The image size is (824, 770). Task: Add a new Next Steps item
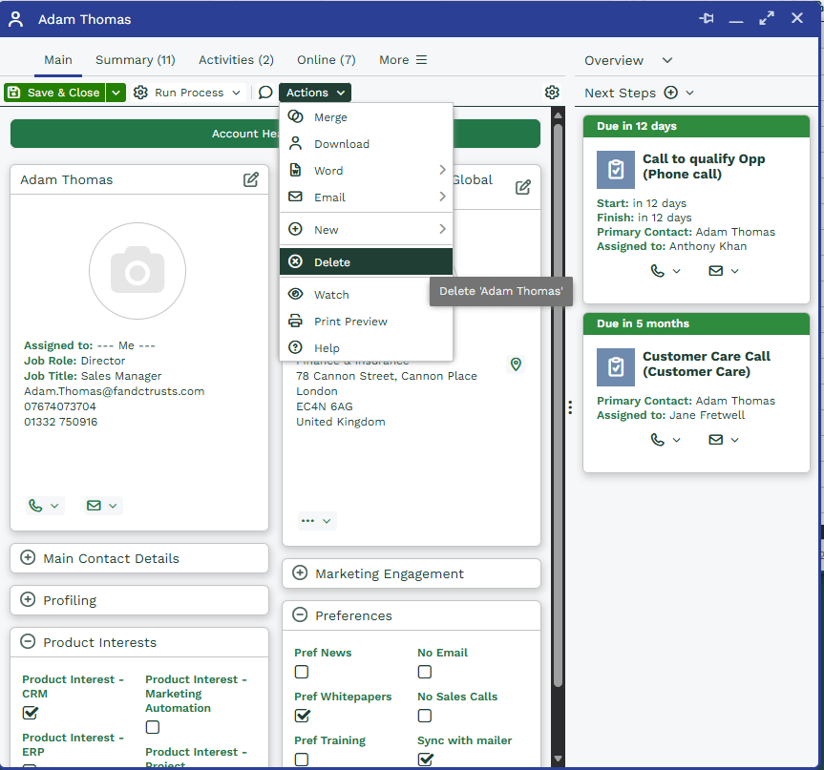click(x=670, y=93)
